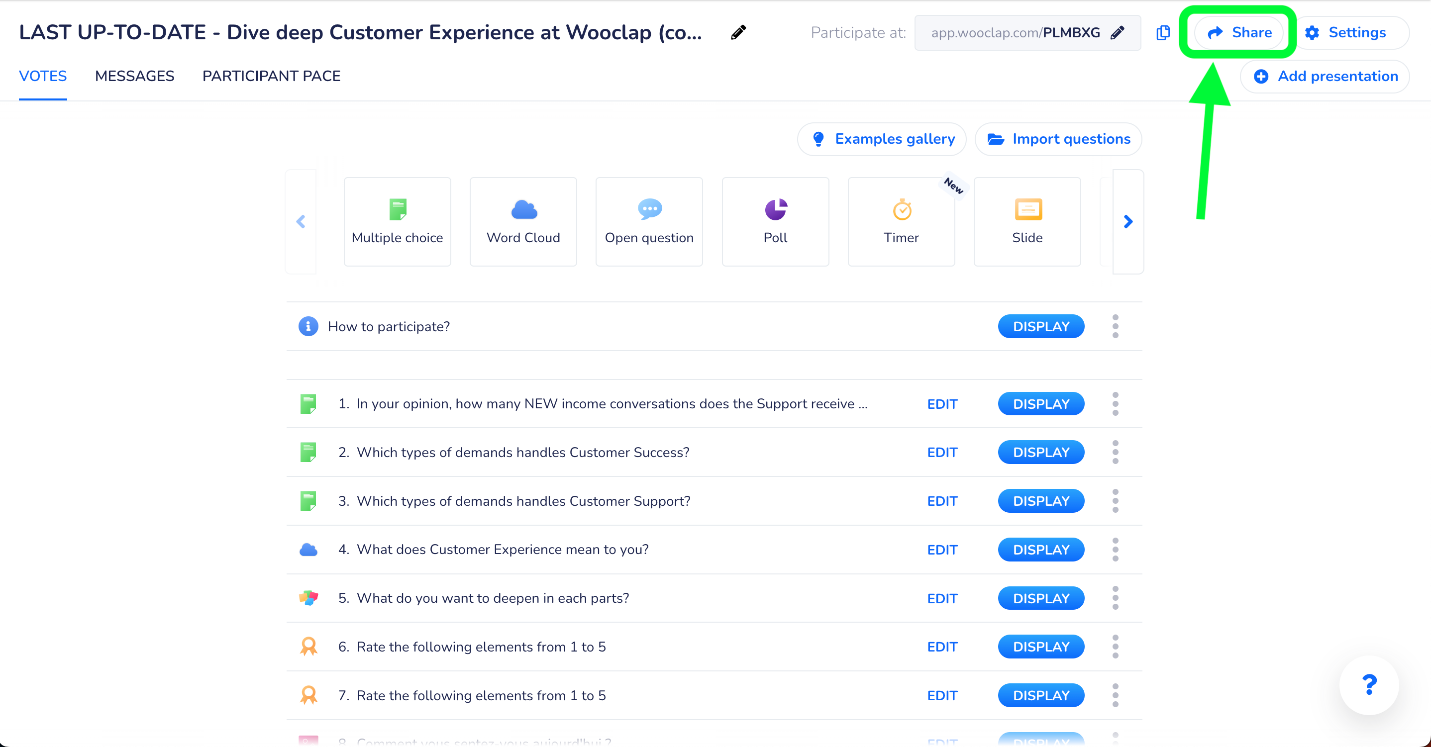
Task: Edit the event title with the pencil icon
Action: click(739, 32)
